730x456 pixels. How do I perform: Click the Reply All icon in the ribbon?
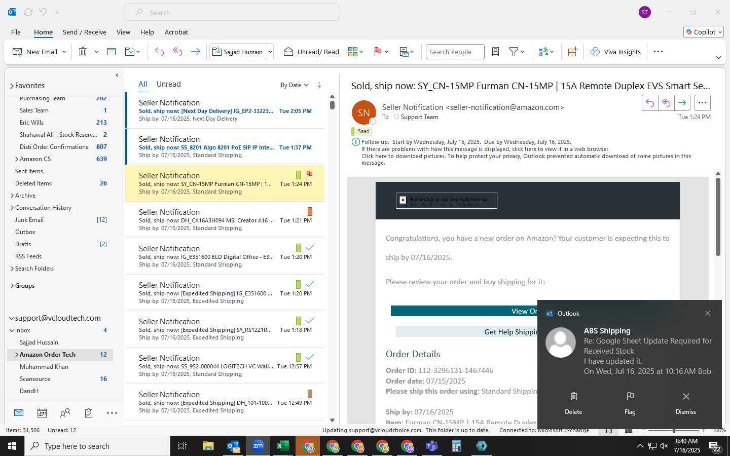pyautogui.click(x=177, y=52)
